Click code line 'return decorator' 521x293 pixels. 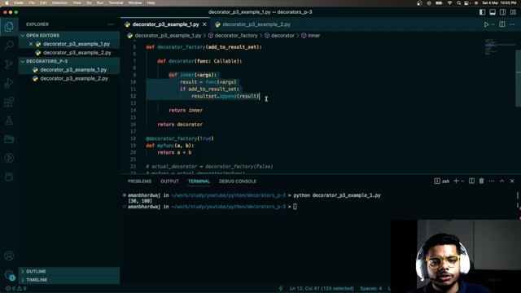[180, 125]
